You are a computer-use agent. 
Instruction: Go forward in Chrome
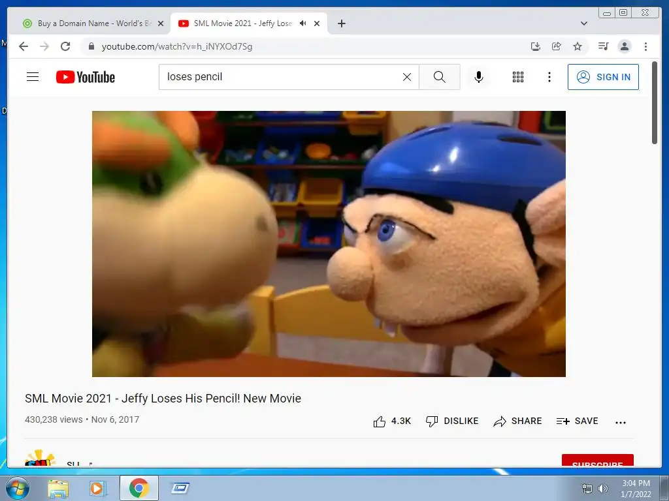tap(44, 46)
